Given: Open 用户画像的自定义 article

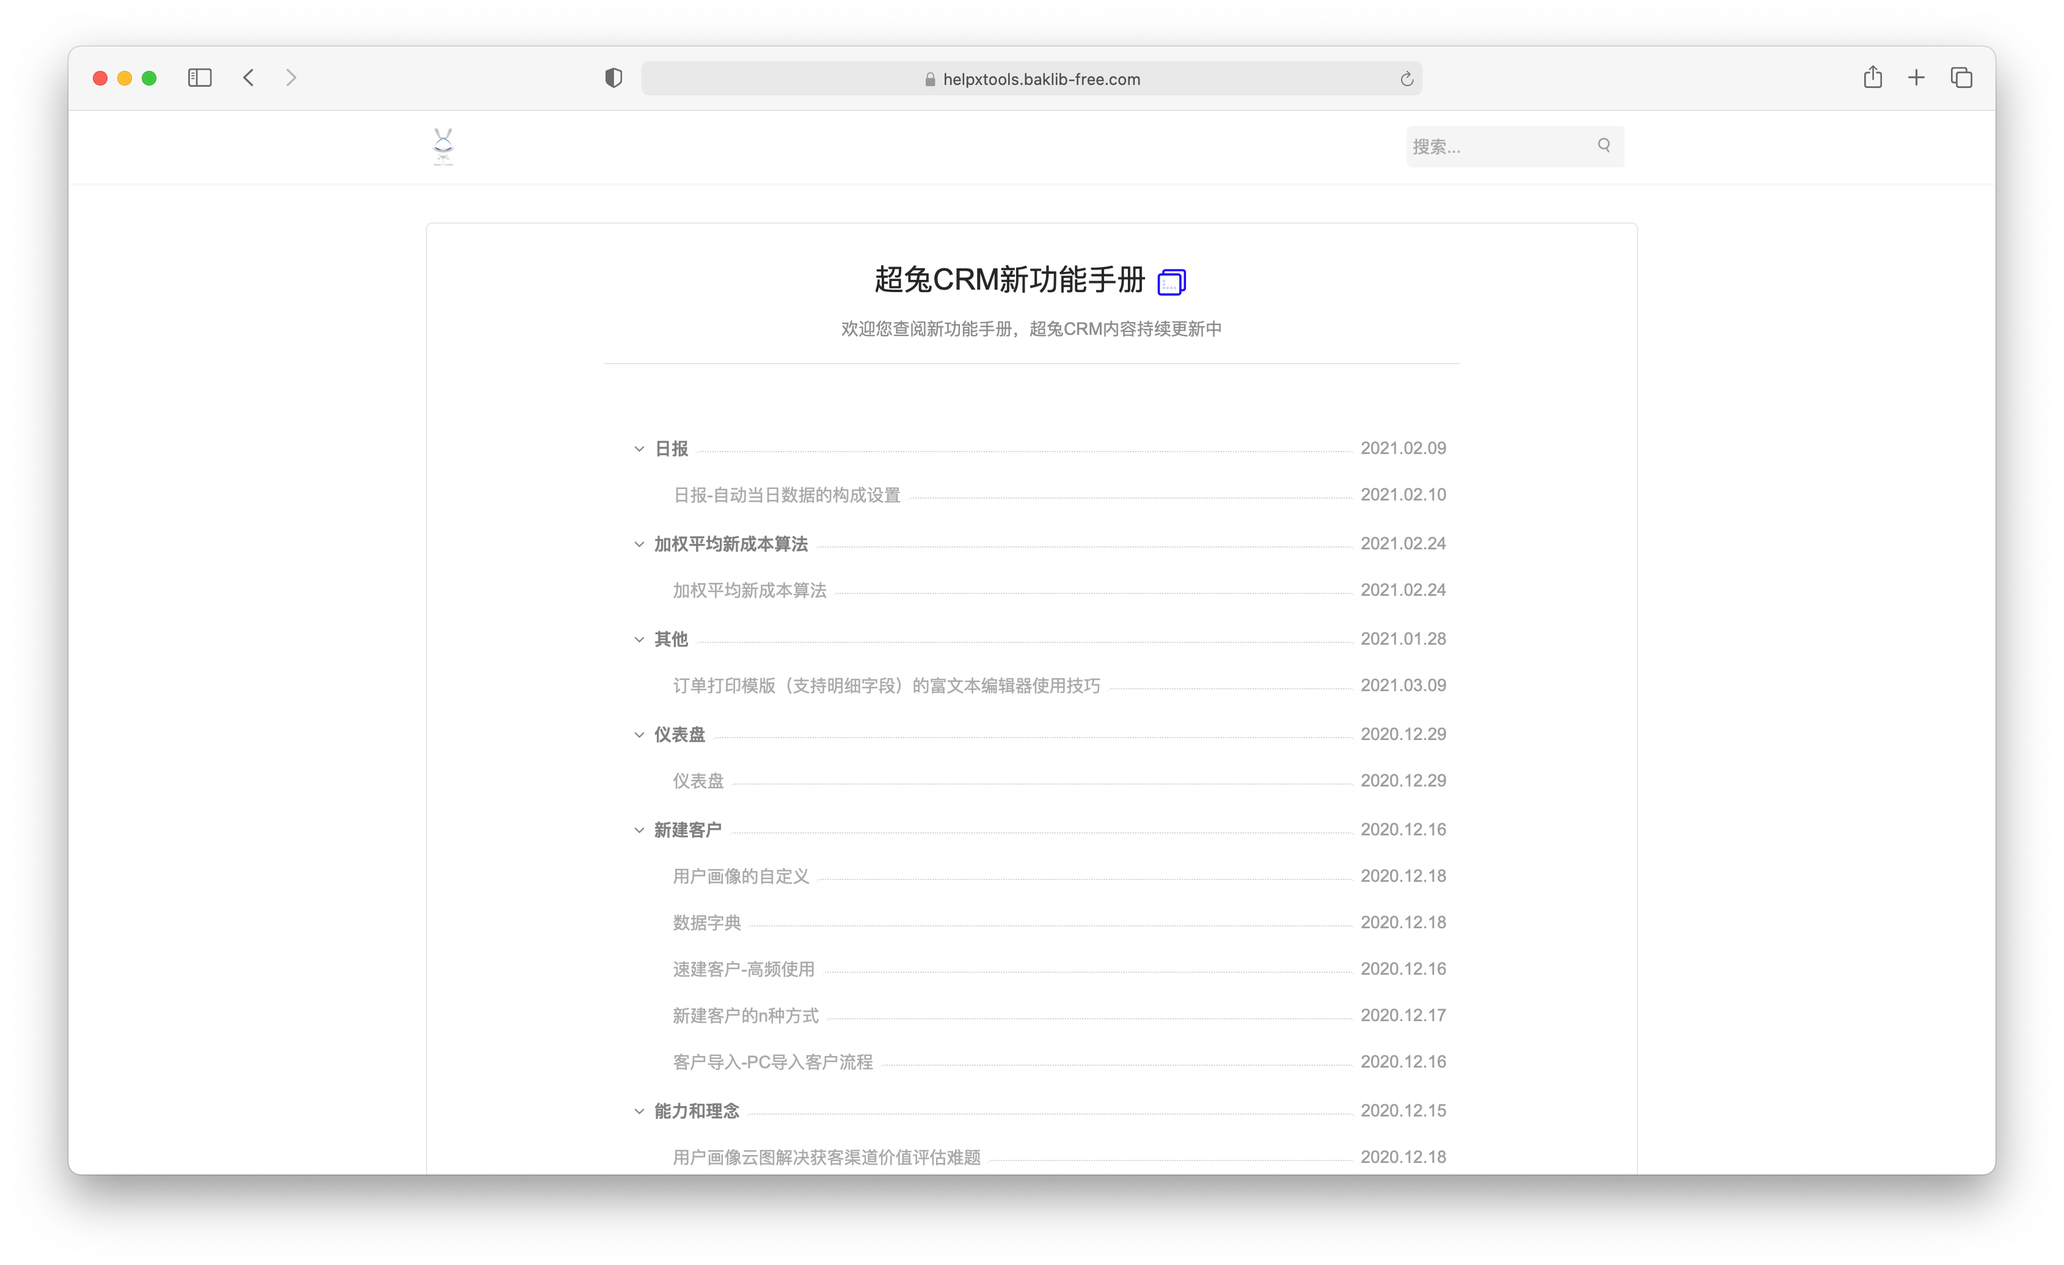Looking at the screenshot, I should [741, 876].
